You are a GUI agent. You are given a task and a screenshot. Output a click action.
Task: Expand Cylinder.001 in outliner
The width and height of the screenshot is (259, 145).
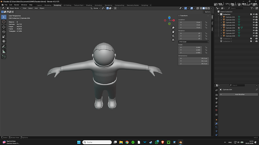pyautogui.click(x=221, y=17)
